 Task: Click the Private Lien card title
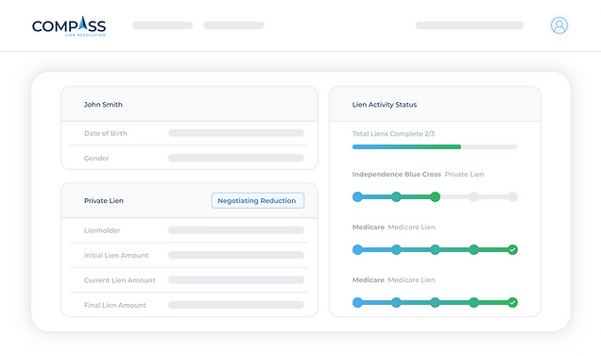click(x=104, y=200)
